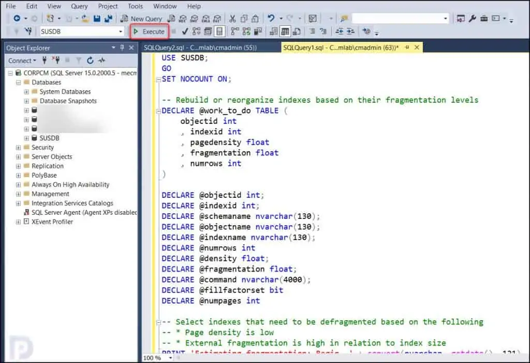This screenshot has height=363, width=530.
Task: Open the Query menu
Action: tap(79, 6)
